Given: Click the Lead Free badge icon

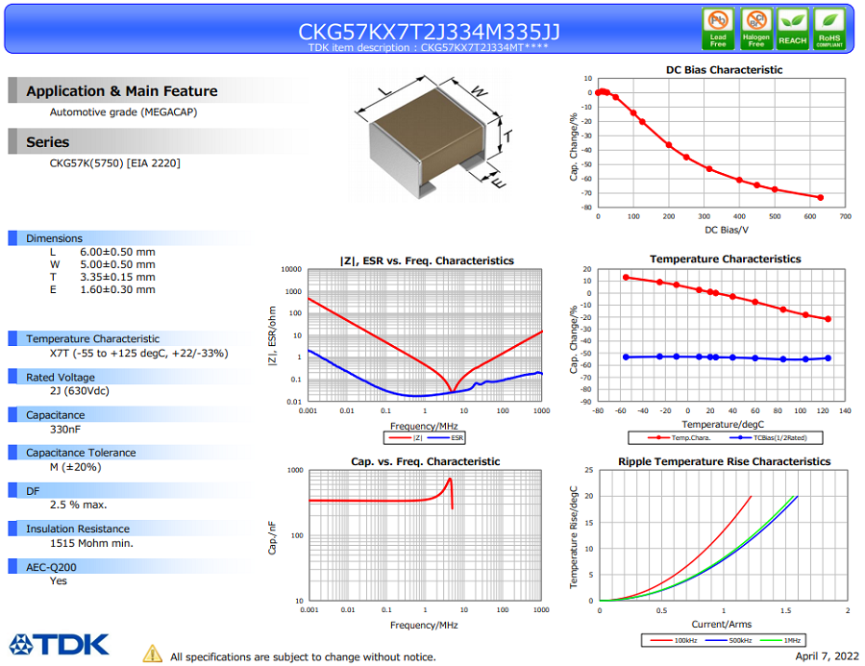Looking at the screenshot, I should click(718, 29).
